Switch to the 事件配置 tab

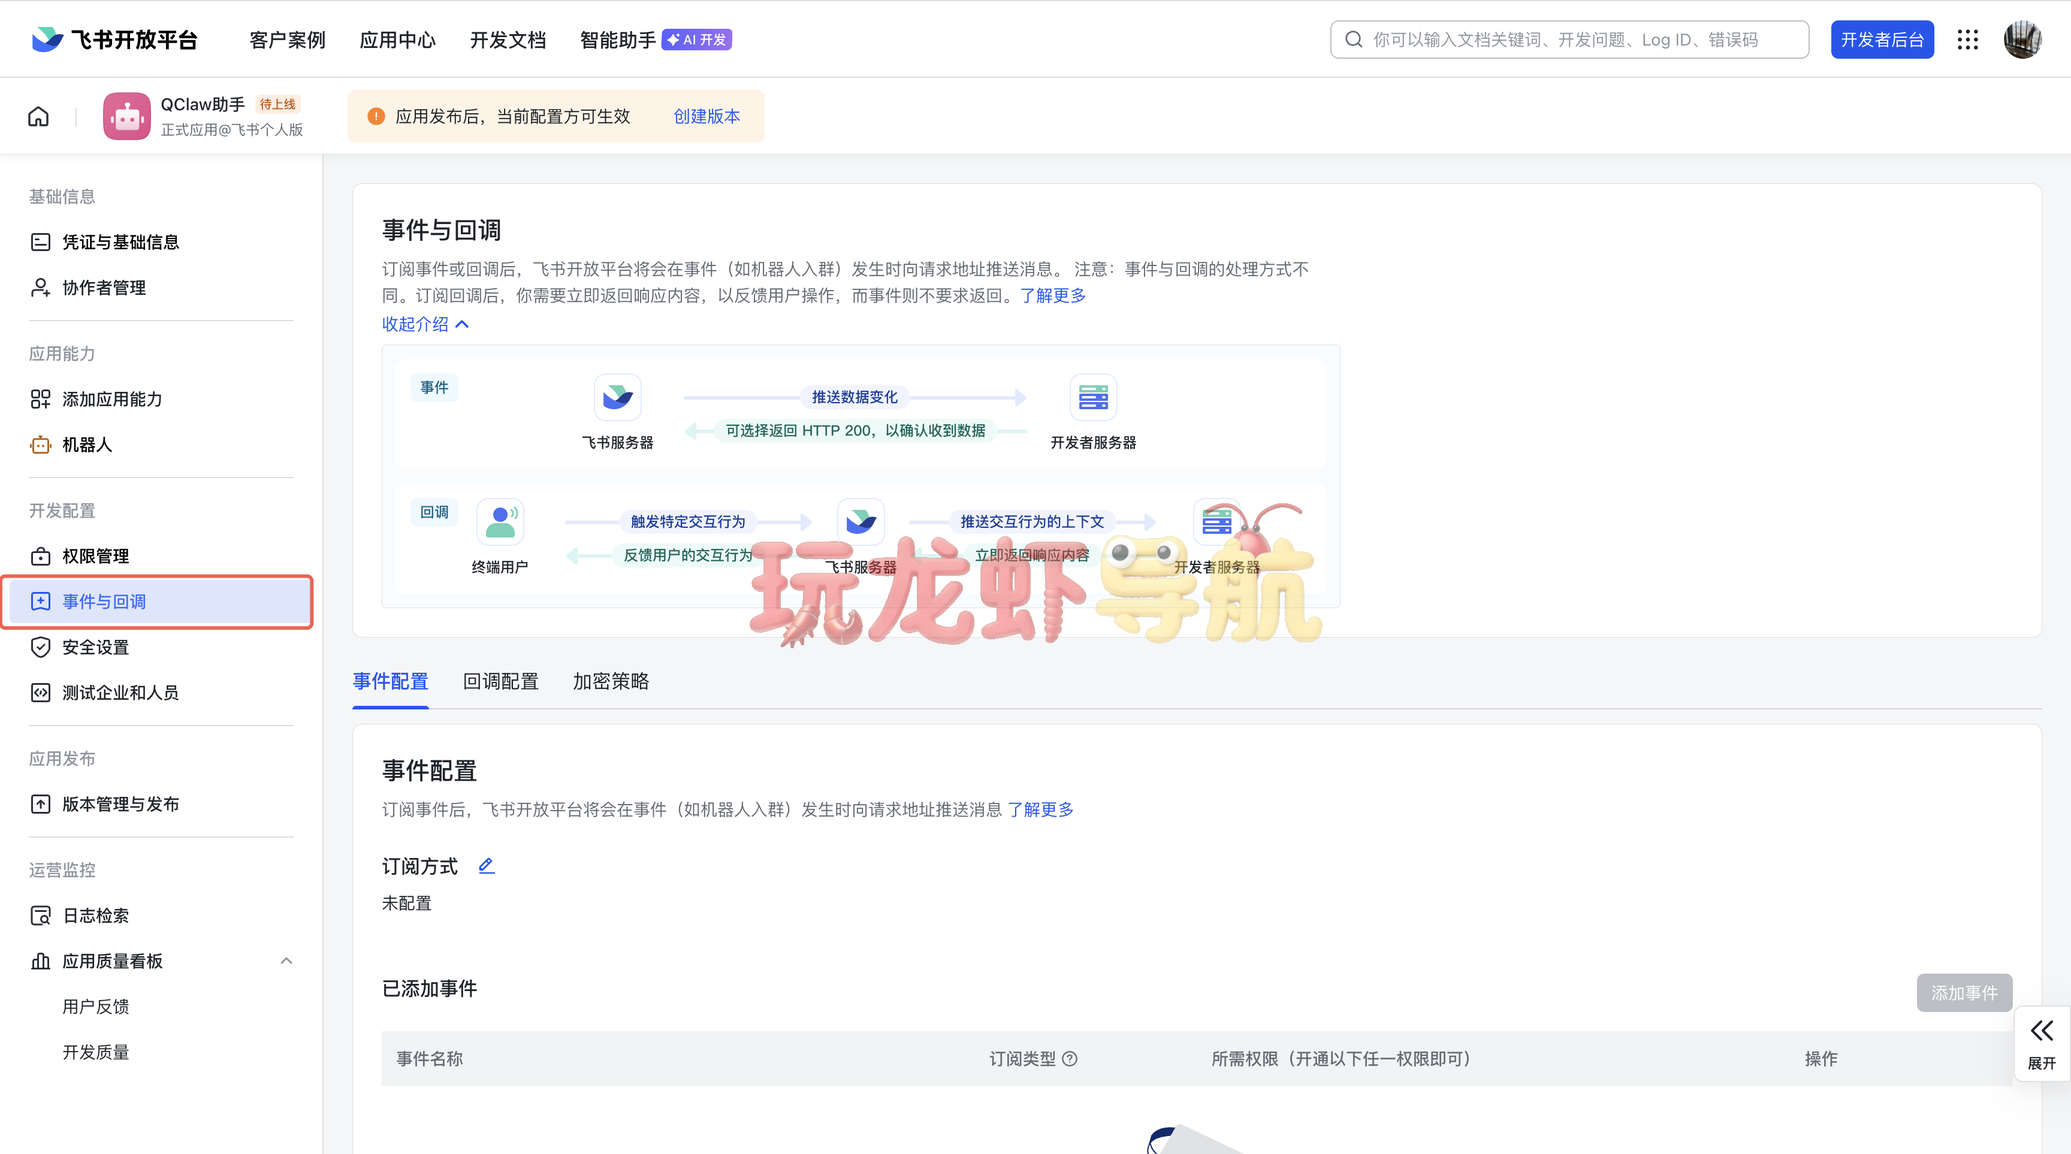tap(390, 681)
